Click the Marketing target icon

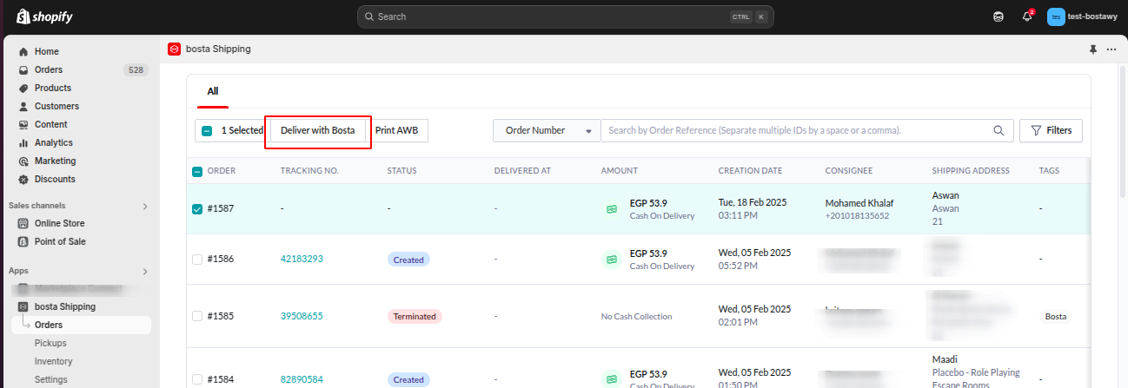(23, 161)
